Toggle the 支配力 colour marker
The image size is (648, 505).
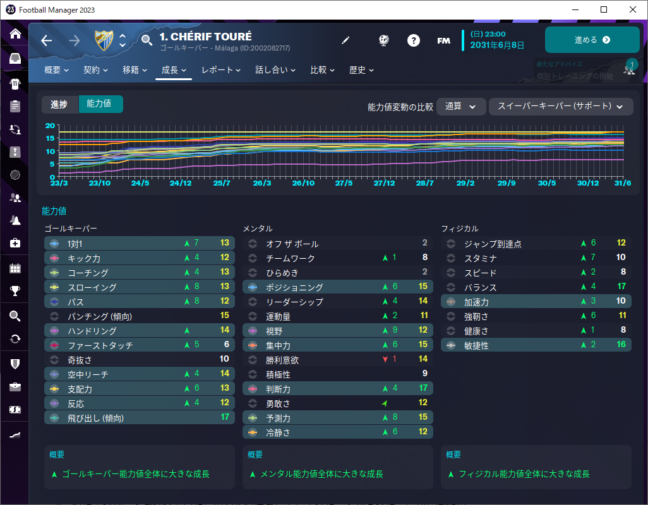54,389
